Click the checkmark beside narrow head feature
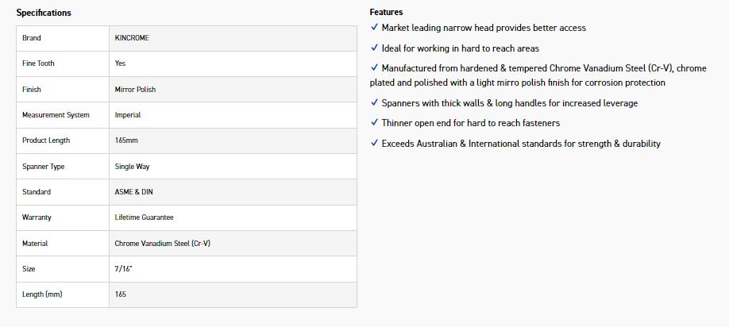Image resolution: width=729 pixels, height=327 pixels. [374, 28]
